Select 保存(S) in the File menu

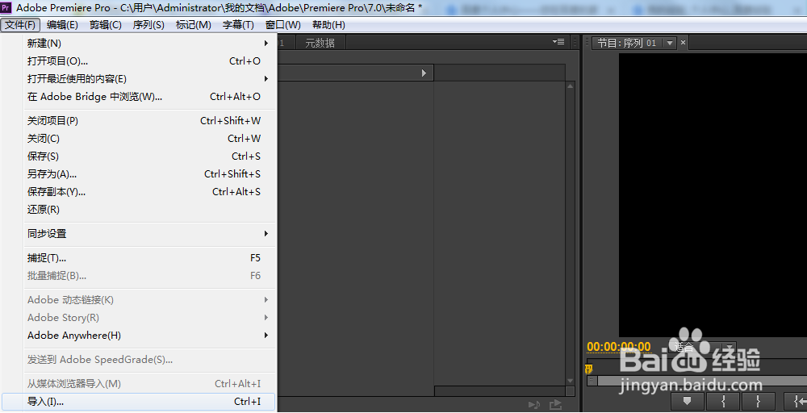click(149, 156)
